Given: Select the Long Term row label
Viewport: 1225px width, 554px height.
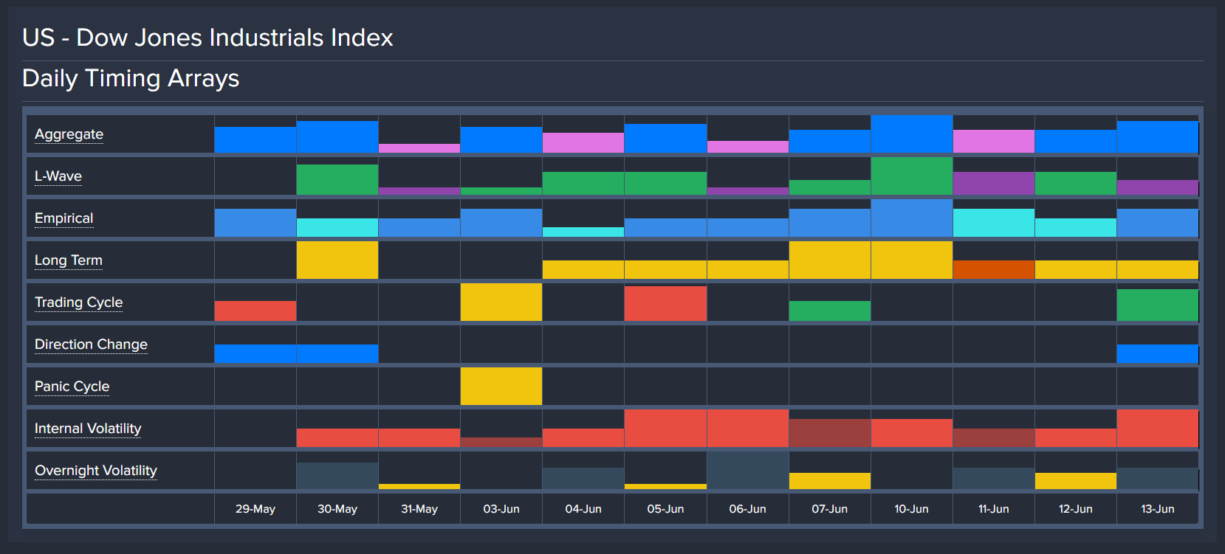Looking at the screenshot, I should pyautogui.click(x=69, y=260).
